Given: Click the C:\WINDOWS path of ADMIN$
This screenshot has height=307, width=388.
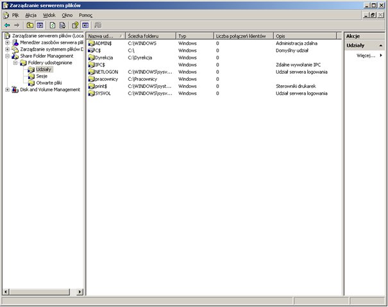Looking at the screenshot, I should [142, 44].
